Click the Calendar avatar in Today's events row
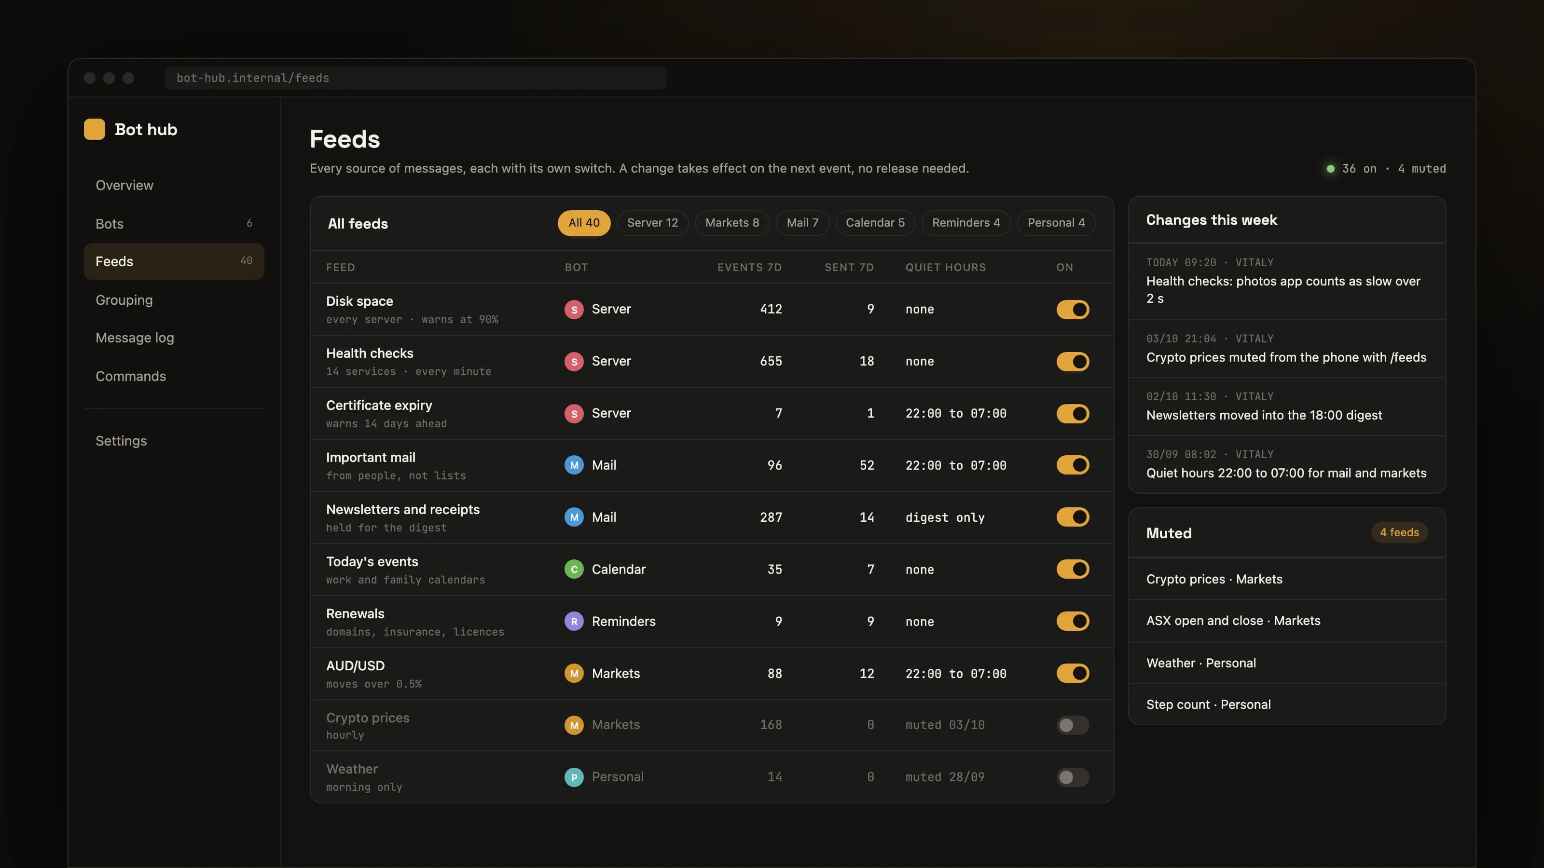This screenshot has height=868, width=1544. [574, 569]
